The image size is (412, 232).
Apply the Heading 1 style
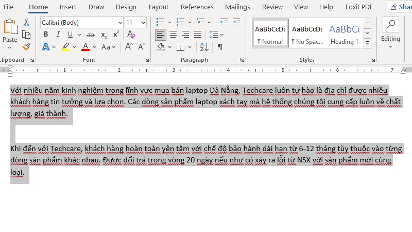[345, 33]
